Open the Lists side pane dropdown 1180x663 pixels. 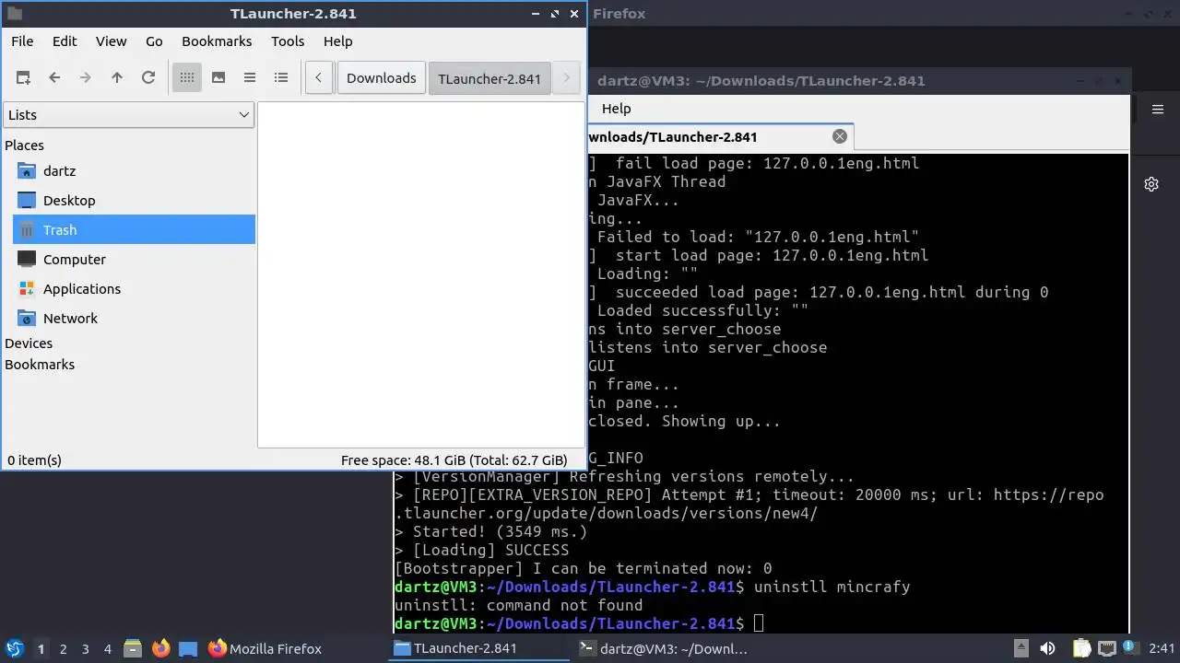coord(129,115)
